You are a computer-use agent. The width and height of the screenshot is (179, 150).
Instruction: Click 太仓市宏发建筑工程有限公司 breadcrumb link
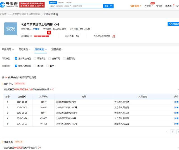click(25, 14)
